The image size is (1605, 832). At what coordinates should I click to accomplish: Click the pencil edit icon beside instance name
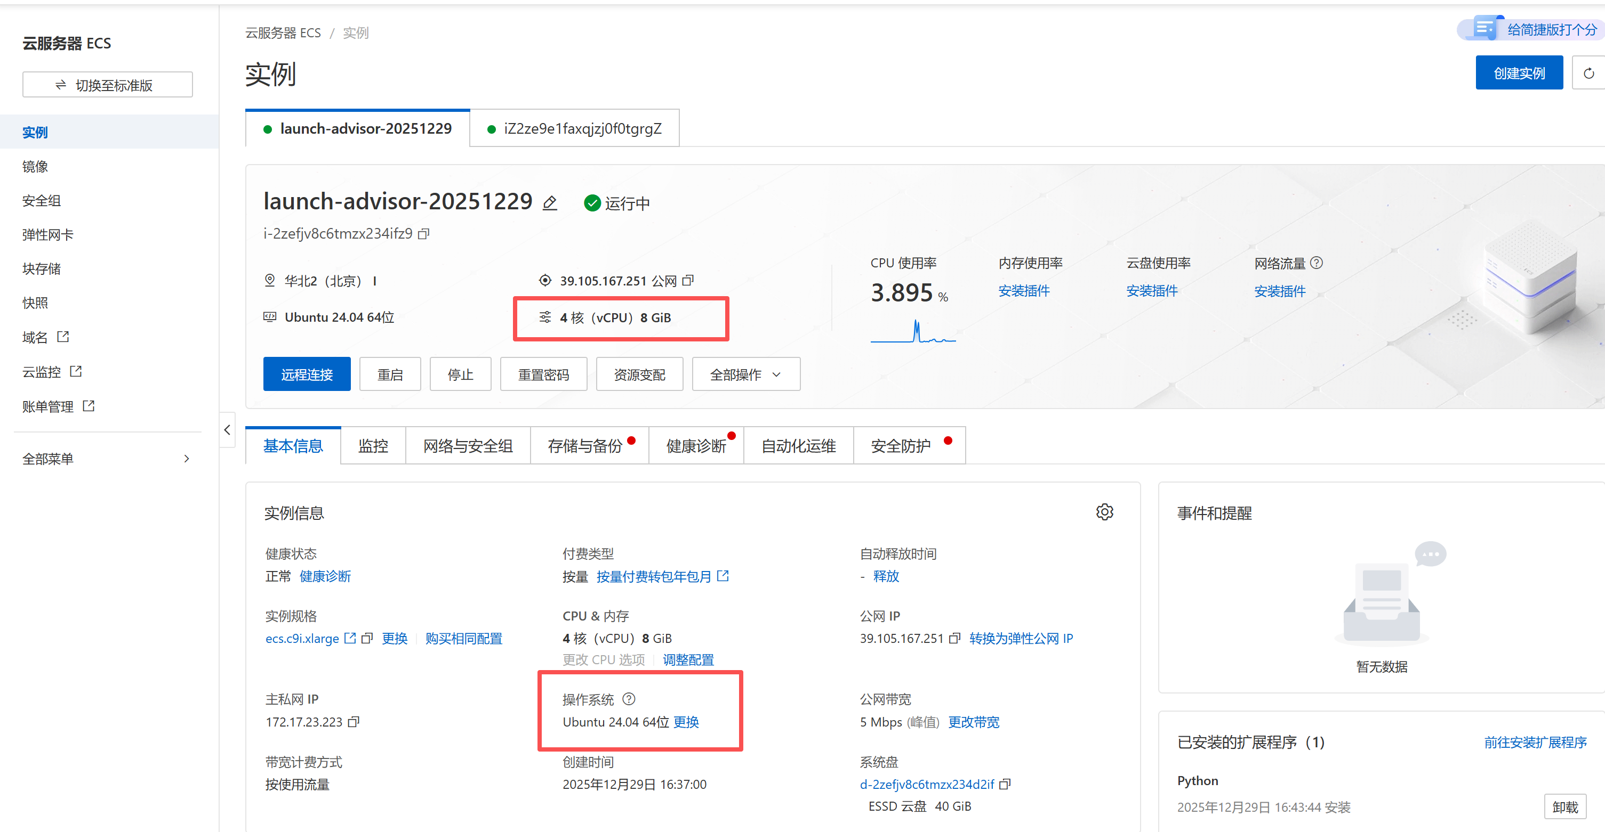[x=550, y=202]
